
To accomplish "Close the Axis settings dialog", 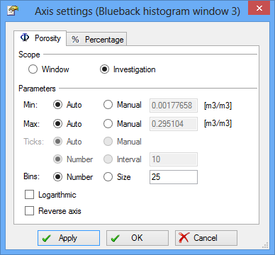I will tap(259, 8).
